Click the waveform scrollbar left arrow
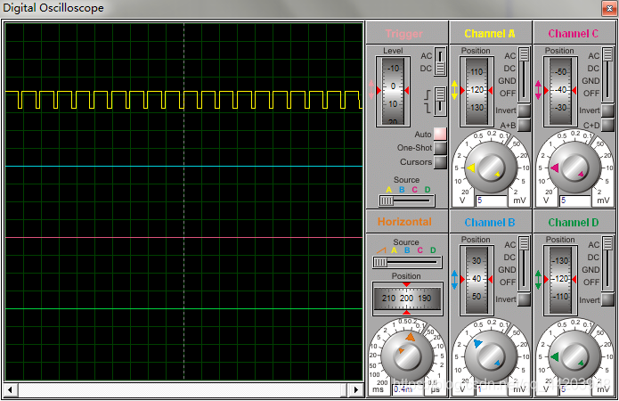Image resolution: width=619 pixels, height=401 pixels. point(11,390)
